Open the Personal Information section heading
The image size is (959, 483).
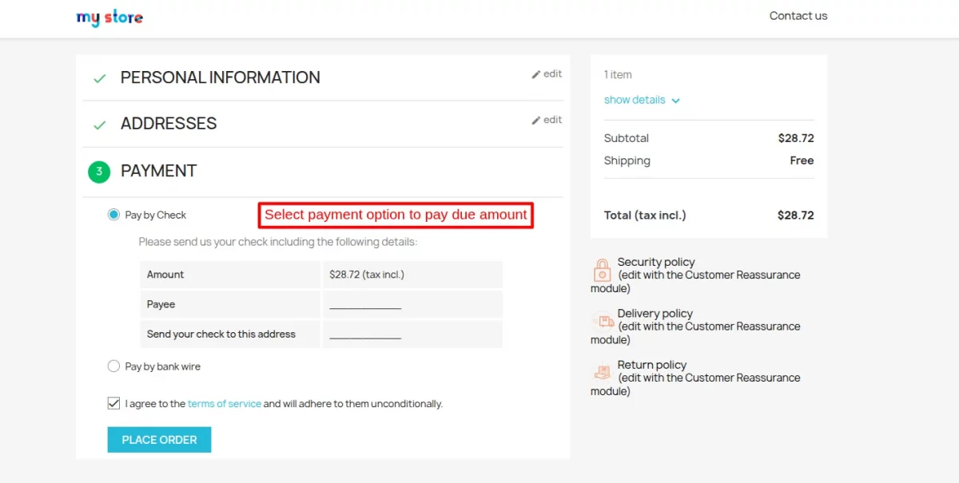pos(220,77)
